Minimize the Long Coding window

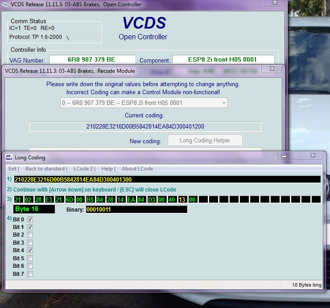click(284, 156)
